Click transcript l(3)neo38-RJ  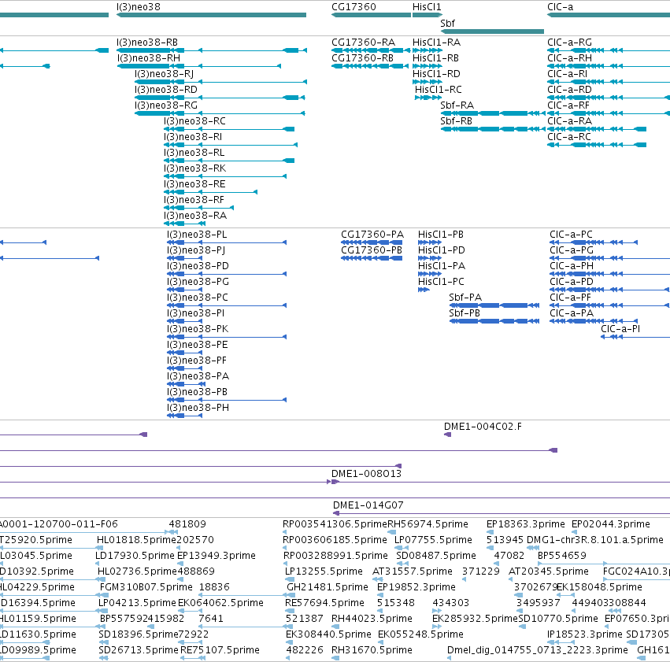(x=220, y=82)
